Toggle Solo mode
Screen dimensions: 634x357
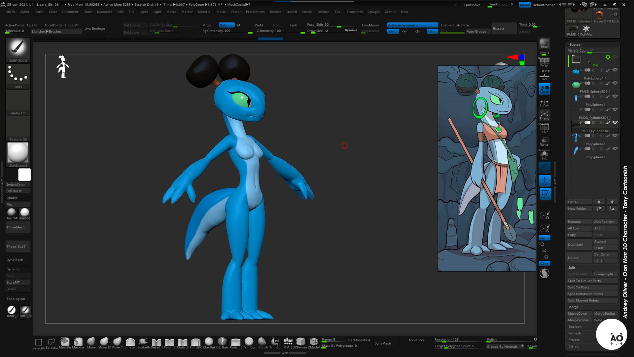[544, 155]
